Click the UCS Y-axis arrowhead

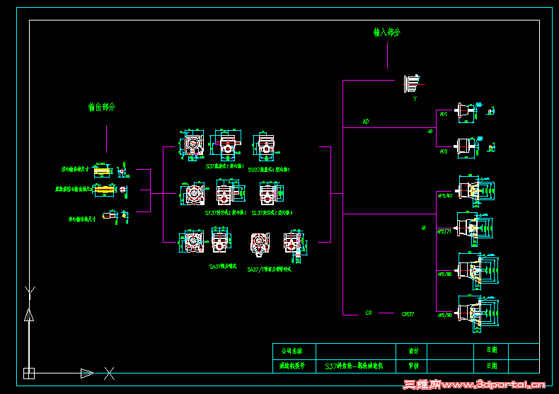coord(29,315)
